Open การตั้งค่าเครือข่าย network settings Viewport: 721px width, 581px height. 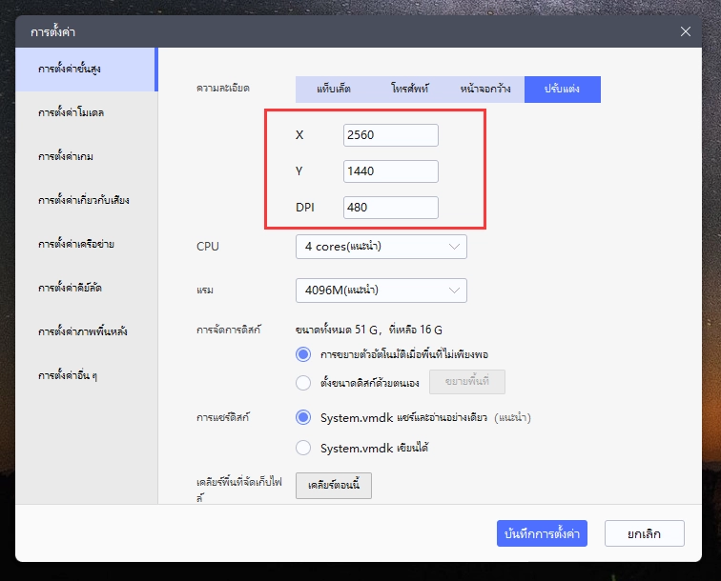[x=76, y=244]
